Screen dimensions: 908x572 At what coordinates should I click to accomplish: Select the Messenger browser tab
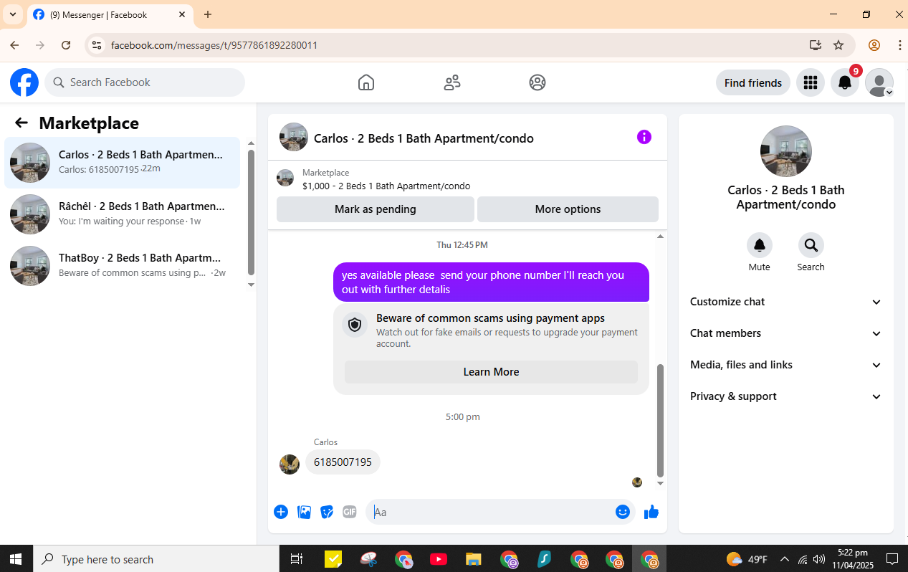click(110, 14)
